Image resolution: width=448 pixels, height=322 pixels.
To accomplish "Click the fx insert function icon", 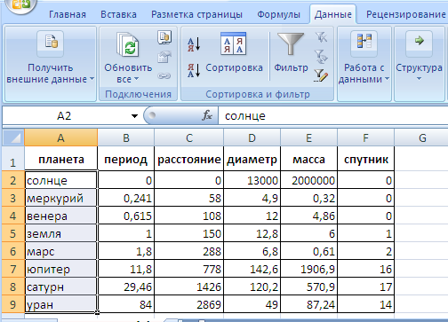I will [x=207, y=115].
